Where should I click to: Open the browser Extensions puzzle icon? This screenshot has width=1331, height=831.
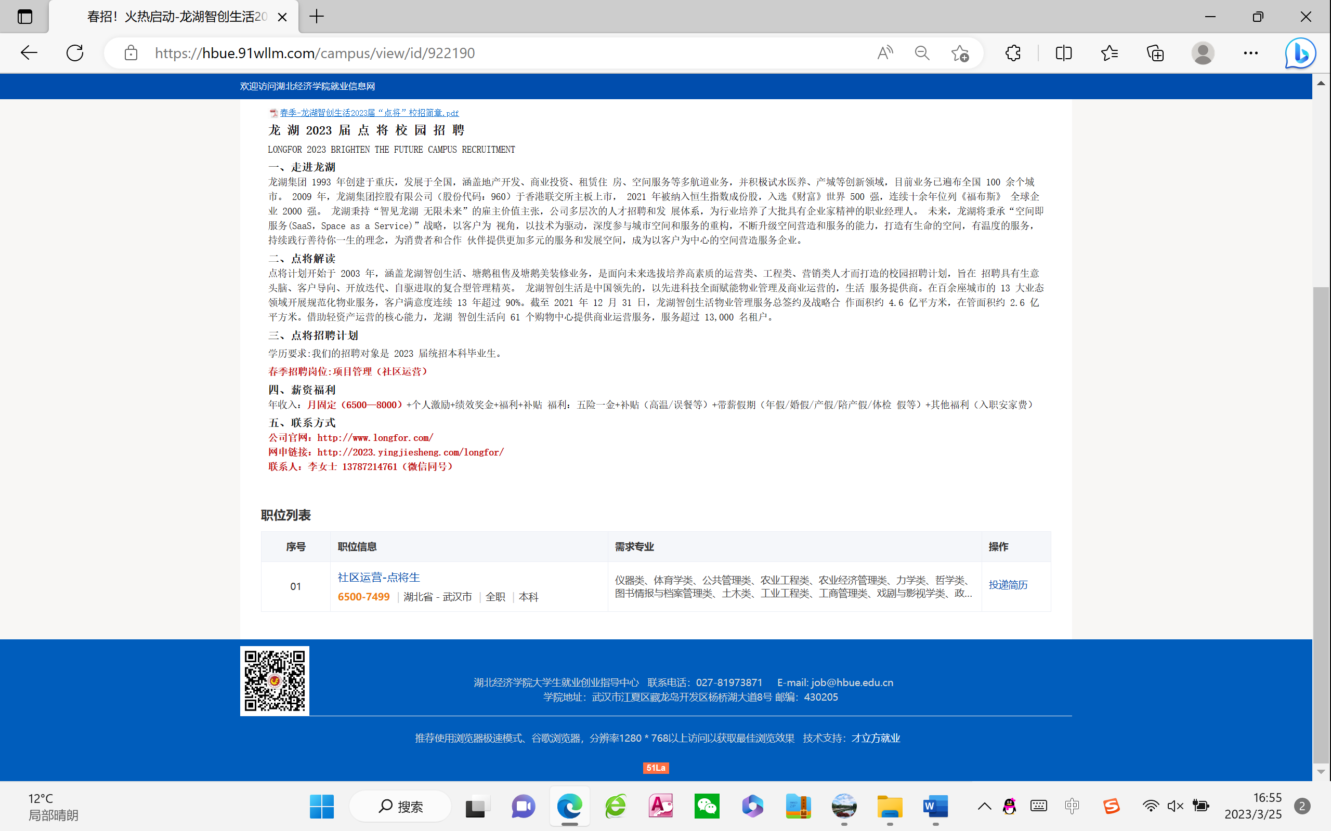pyautogui.click(x=1013, y=53)
